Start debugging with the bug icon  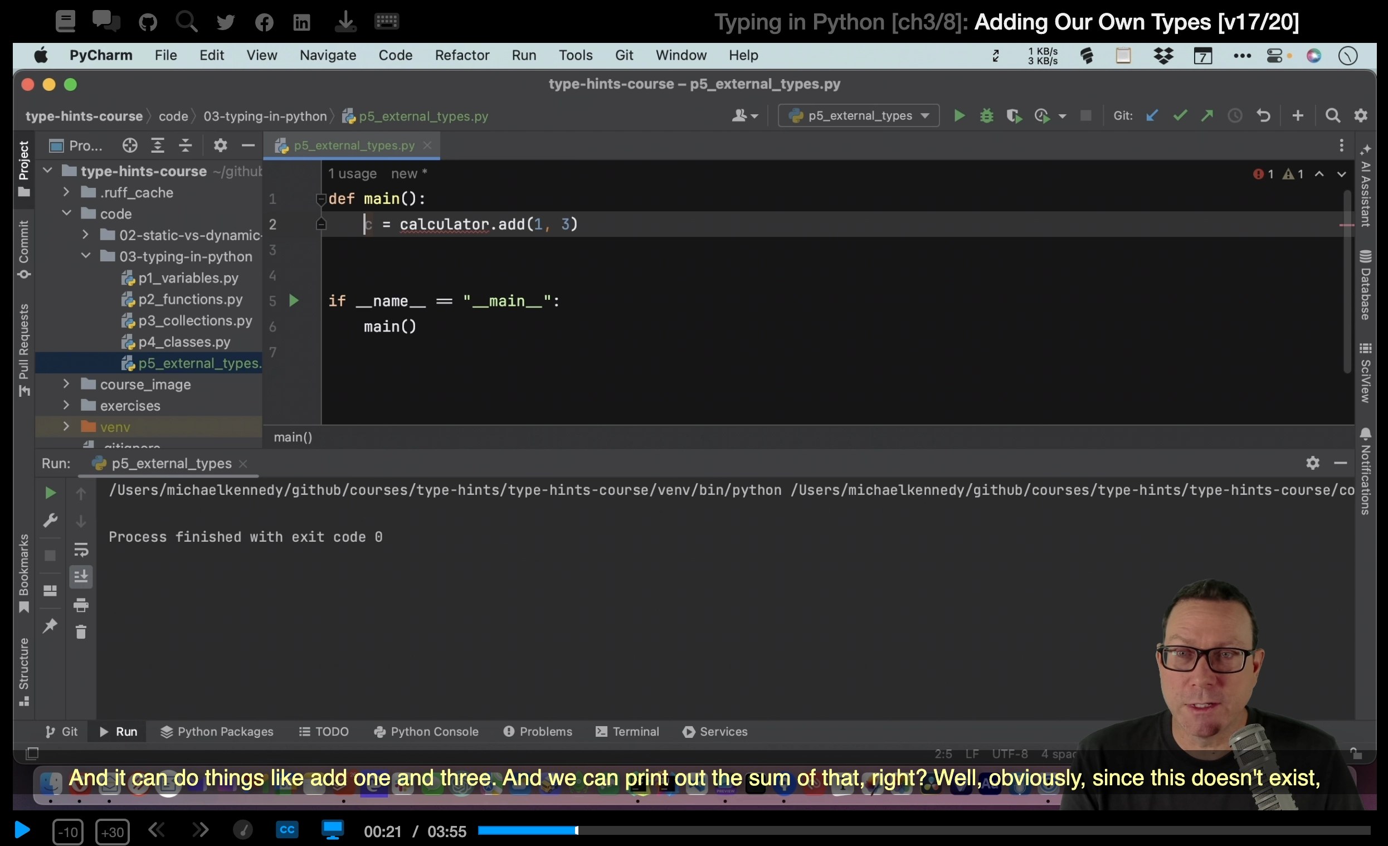tap(986, 116)
